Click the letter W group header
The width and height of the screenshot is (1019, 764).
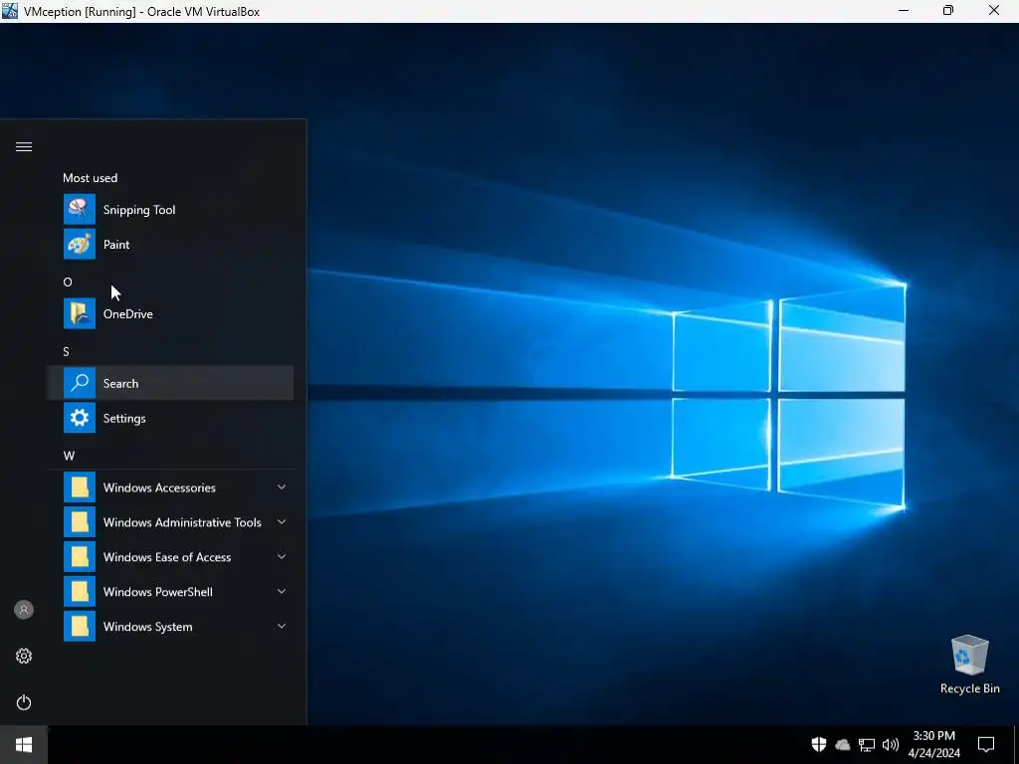(69, 456)
